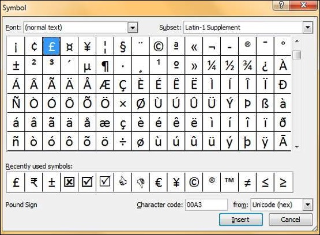The height and width of the screenshot is (235, 320).
Task: Select the greater-than-or-equal ≥ symbol
Action: pyautogui.click(x=283, y=182)
